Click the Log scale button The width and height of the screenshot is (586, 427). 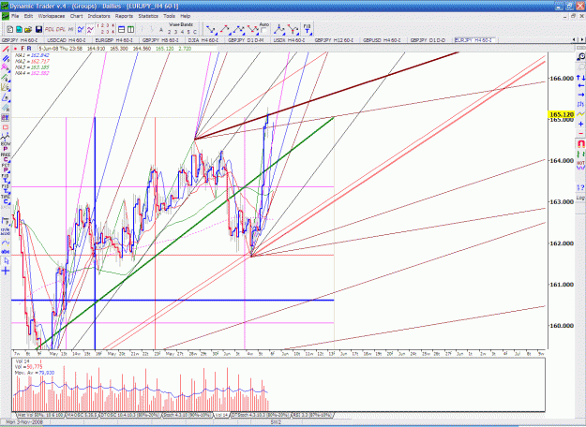pyautogui.click(x=580, y=198)
